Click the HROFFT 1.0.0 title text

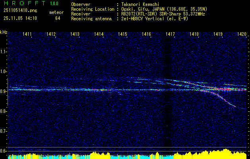tap(31, 3)
